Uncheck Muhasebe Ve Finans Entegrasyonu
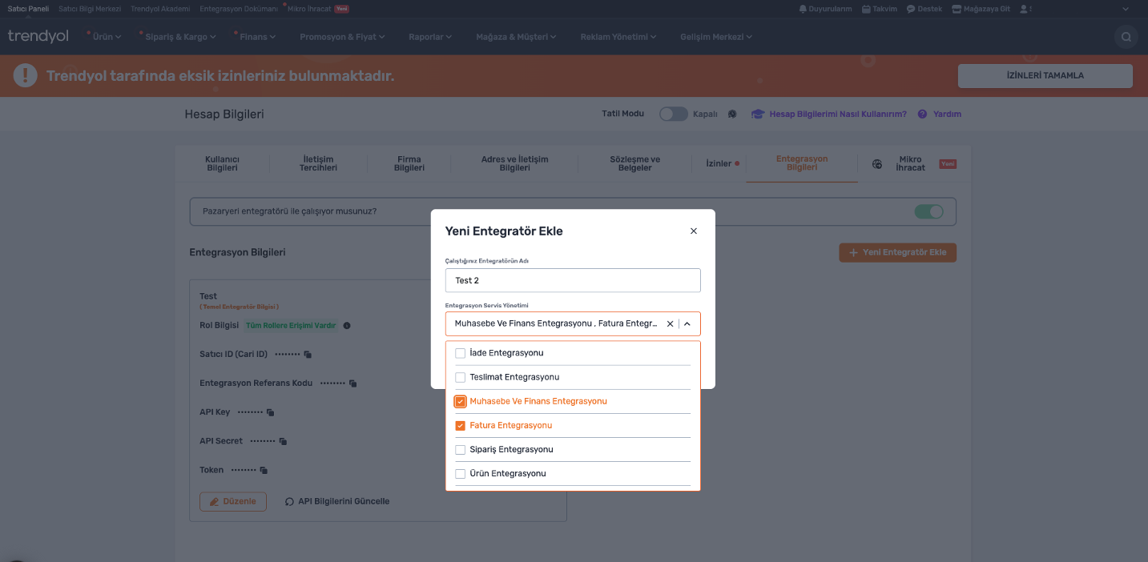This screenshot has width=1148, height=562. (460, 401)
